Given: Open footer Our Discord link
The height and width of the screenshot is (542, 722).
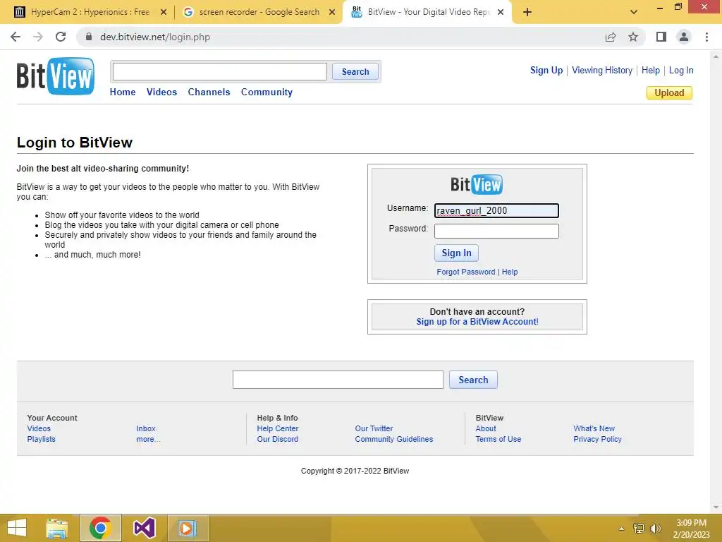Looking at the screenshot, I should [x=278, y=439].
